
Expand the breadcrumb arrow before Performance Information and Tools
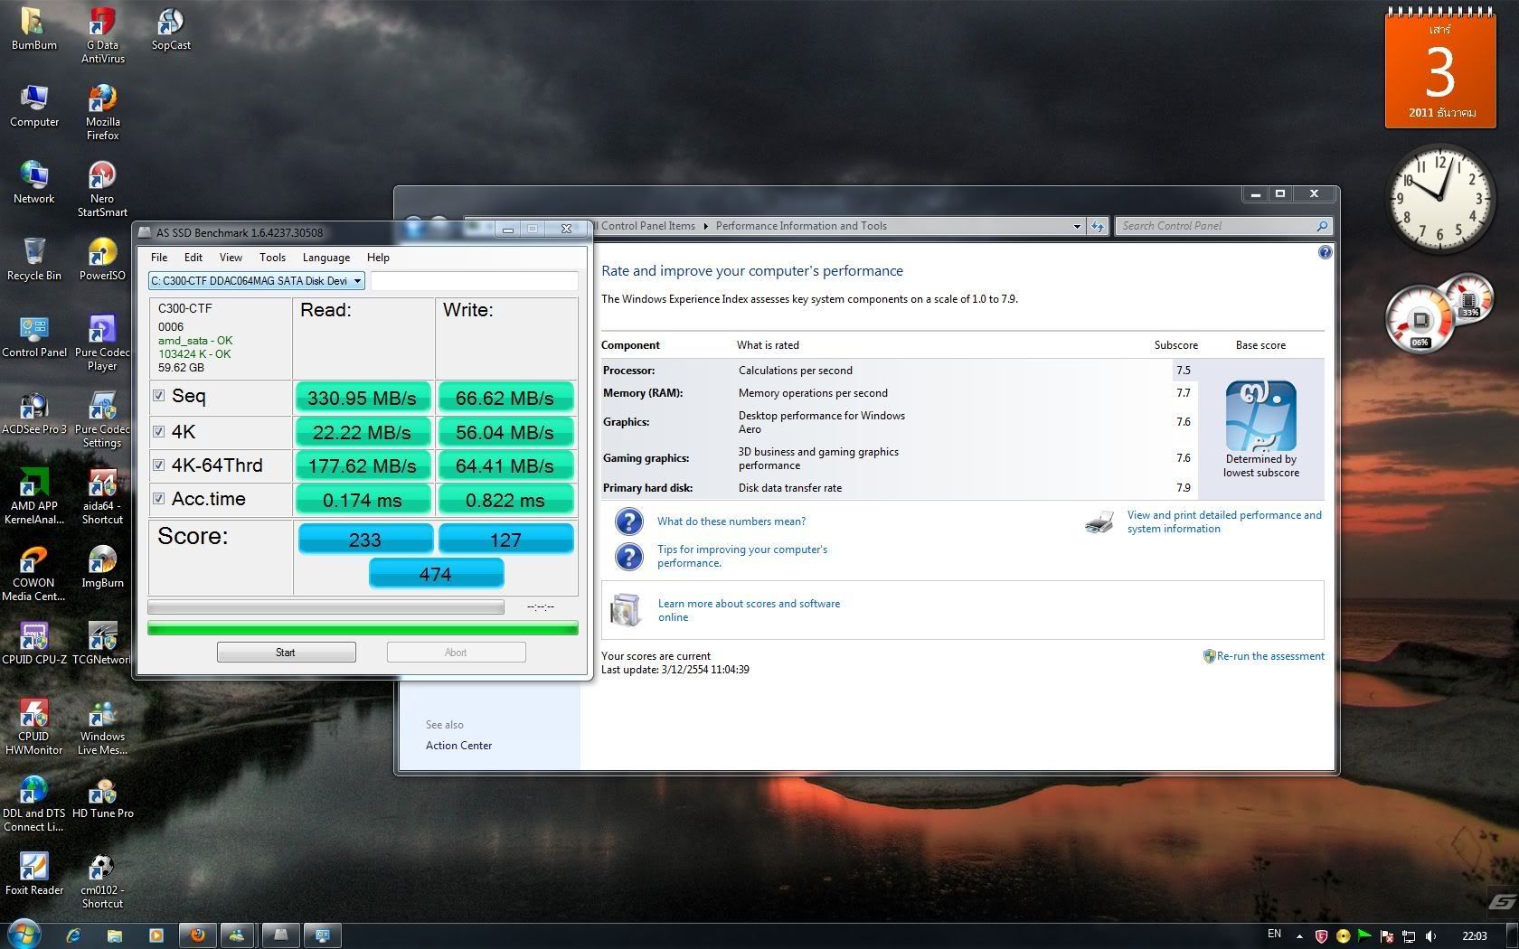[705, 226]
